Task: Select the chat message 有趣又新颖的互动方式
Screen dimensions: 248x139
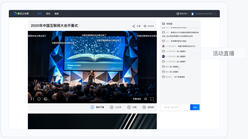Action: coord(187,46)
